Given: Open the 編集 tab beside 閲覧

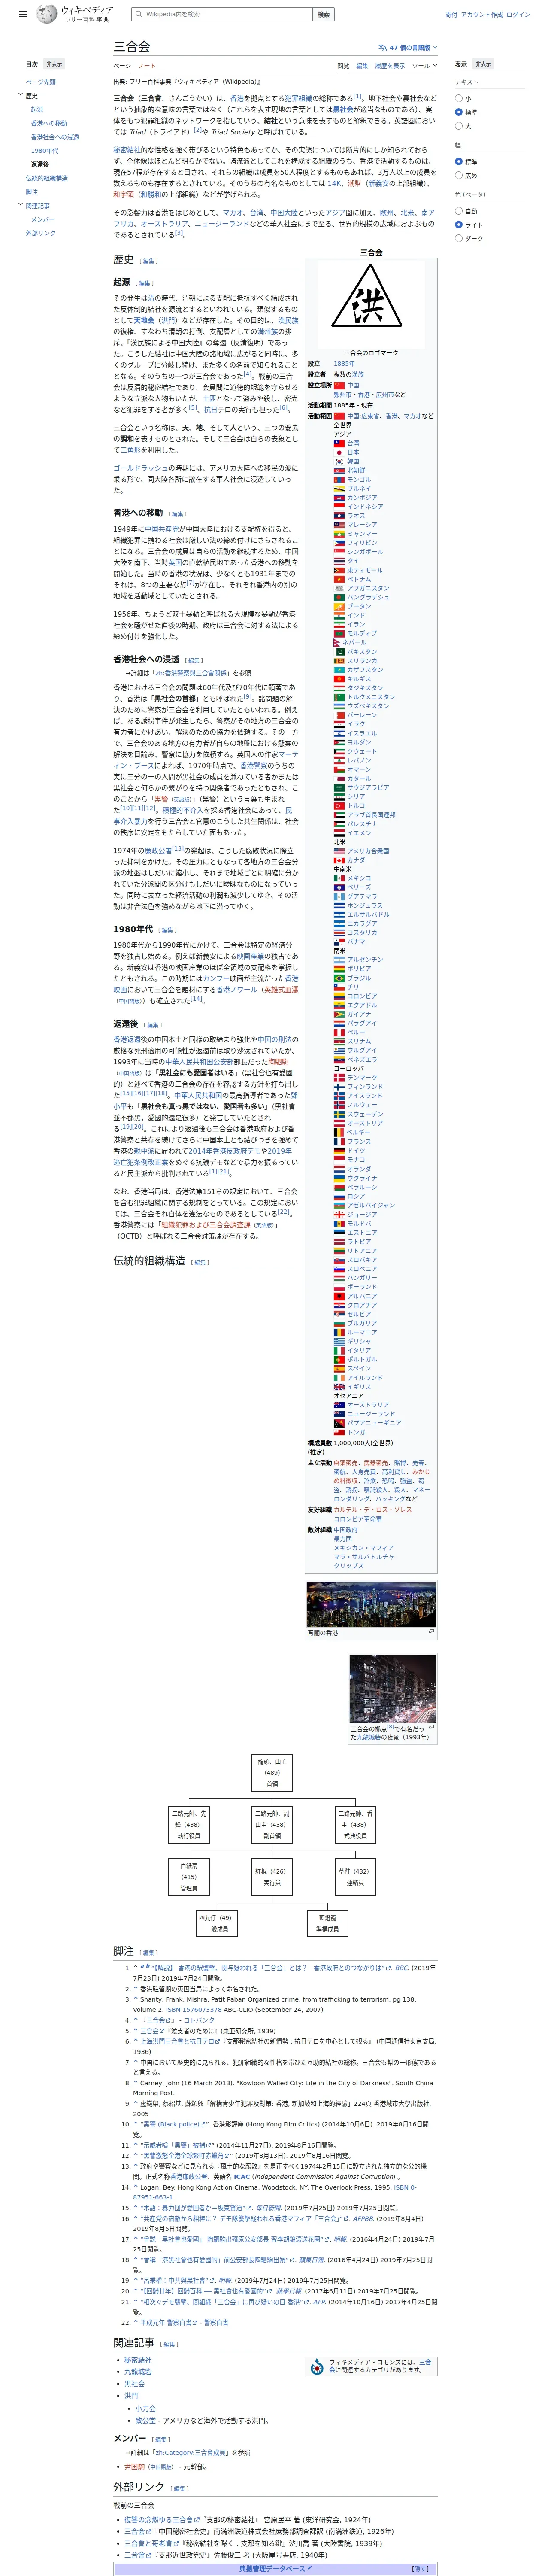Looking at the screenshot, I should pos(362,66).
